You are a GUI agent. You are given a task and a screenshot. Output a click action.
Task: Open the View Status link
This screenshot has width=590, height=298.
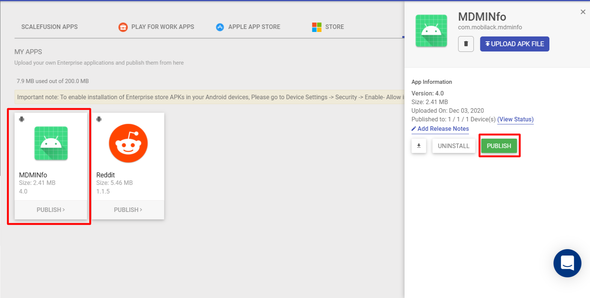pyautogui.click(x=515, y=120)
